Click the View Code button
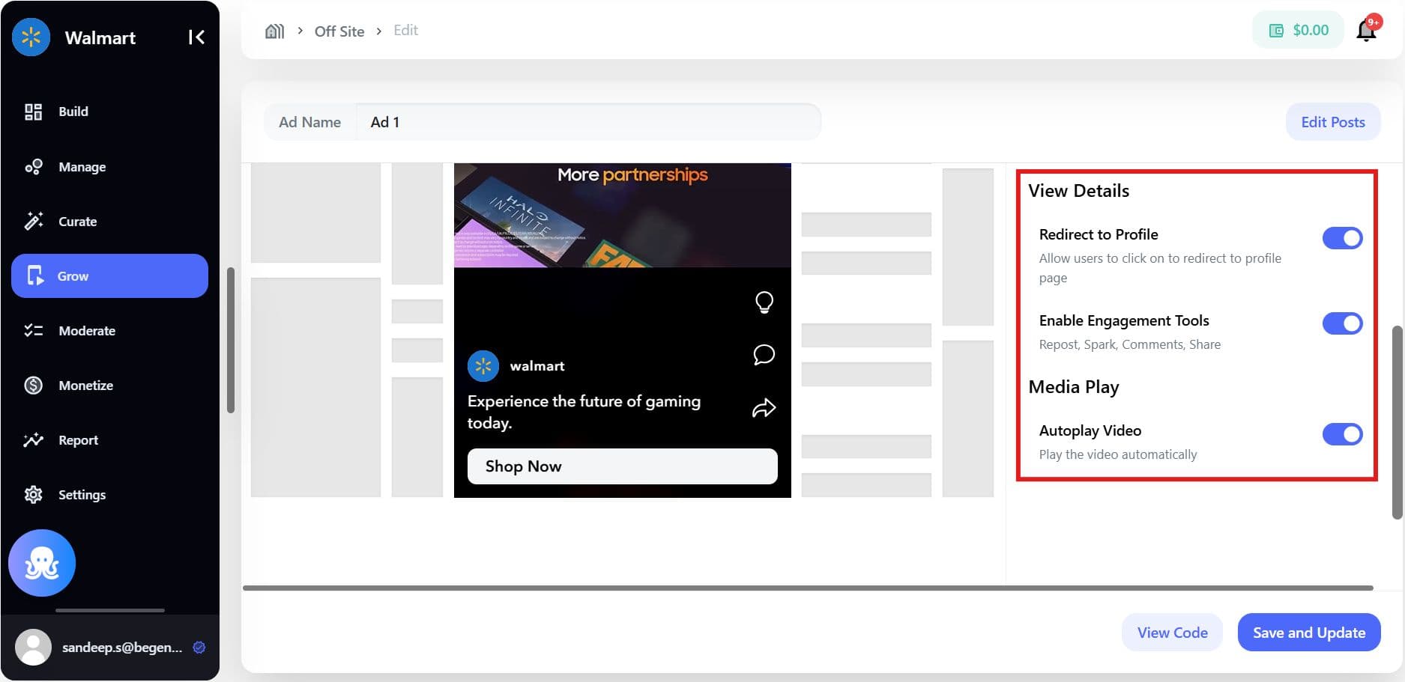 coord(1172,633)
